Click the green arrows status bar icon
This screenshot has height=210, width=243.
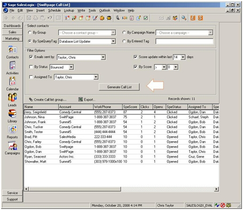pyautogui.click(x=217, y=205)
